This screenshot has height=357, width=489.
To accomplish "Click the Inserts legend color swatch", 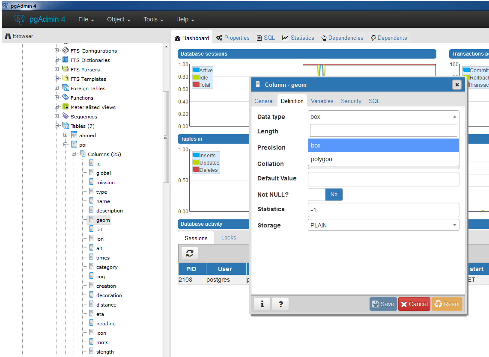I will [196, 155].
